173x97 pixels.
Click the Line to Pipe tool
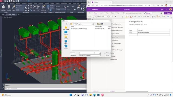(x=34, y=8)
